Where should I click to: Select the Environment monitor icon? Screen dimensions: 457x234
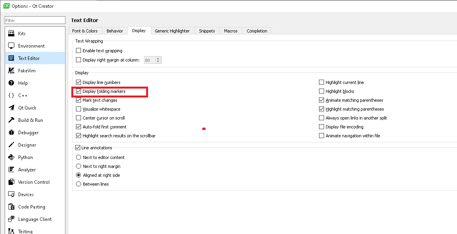[11, 46]
